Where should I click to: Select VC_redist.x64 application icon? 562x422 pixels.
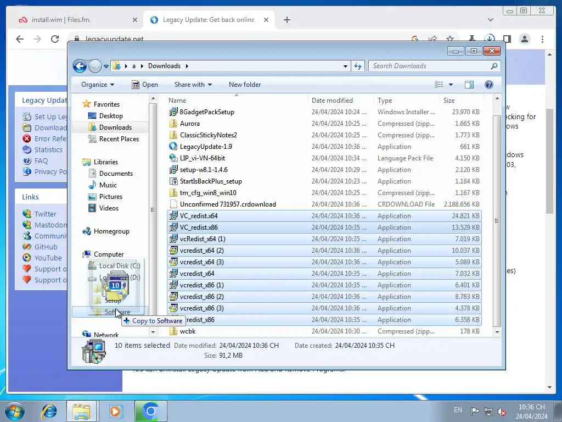173,215
